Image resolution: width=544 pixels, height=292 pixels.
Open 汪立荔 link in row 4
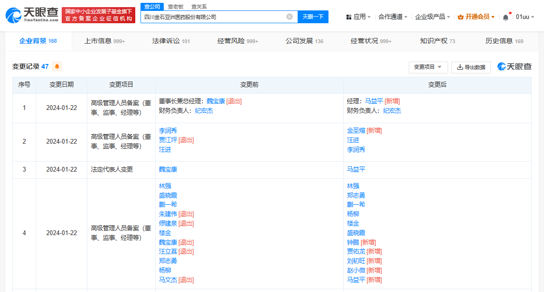(168, 252)
